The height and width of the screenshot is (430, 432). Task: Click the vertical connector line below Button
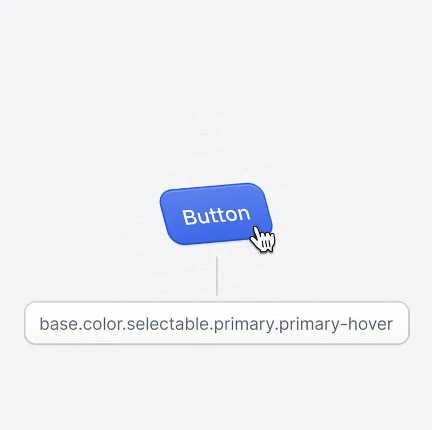217,276
